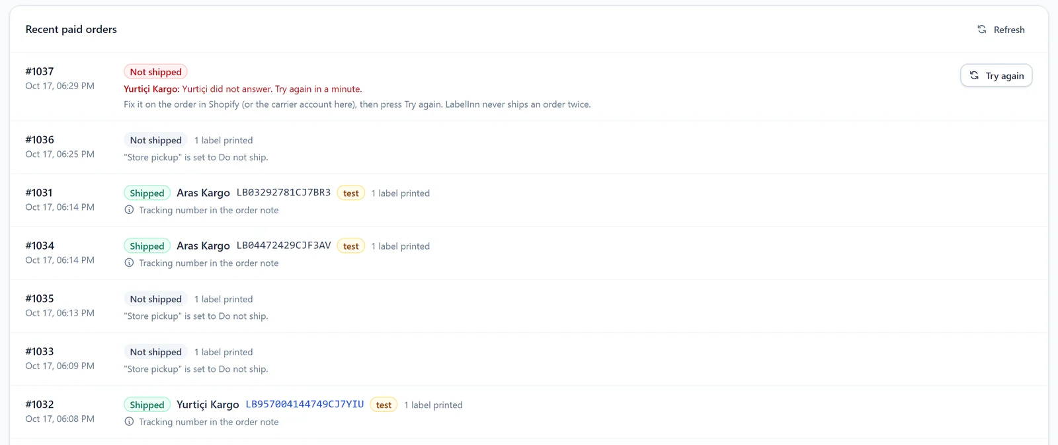Screen dimensions: 1058x445
Task: Click Aras Kargo carrier name on order #1031
Action: 203,193
